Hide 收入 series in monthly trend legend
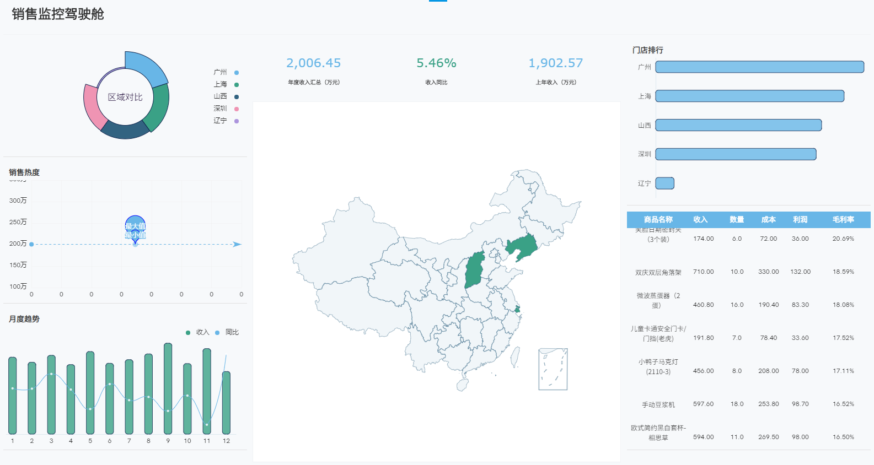Image resolution: width=874 pixels, height=465 pixels. click(x=197, y=332)
